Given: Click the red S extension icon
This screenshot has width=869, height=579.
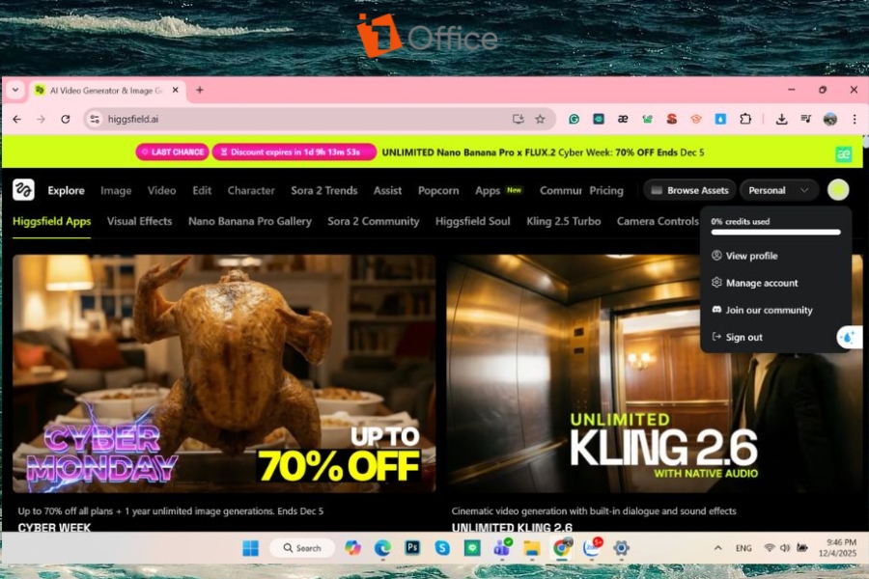Looking at the screenshot, I should tap(672, 119).
